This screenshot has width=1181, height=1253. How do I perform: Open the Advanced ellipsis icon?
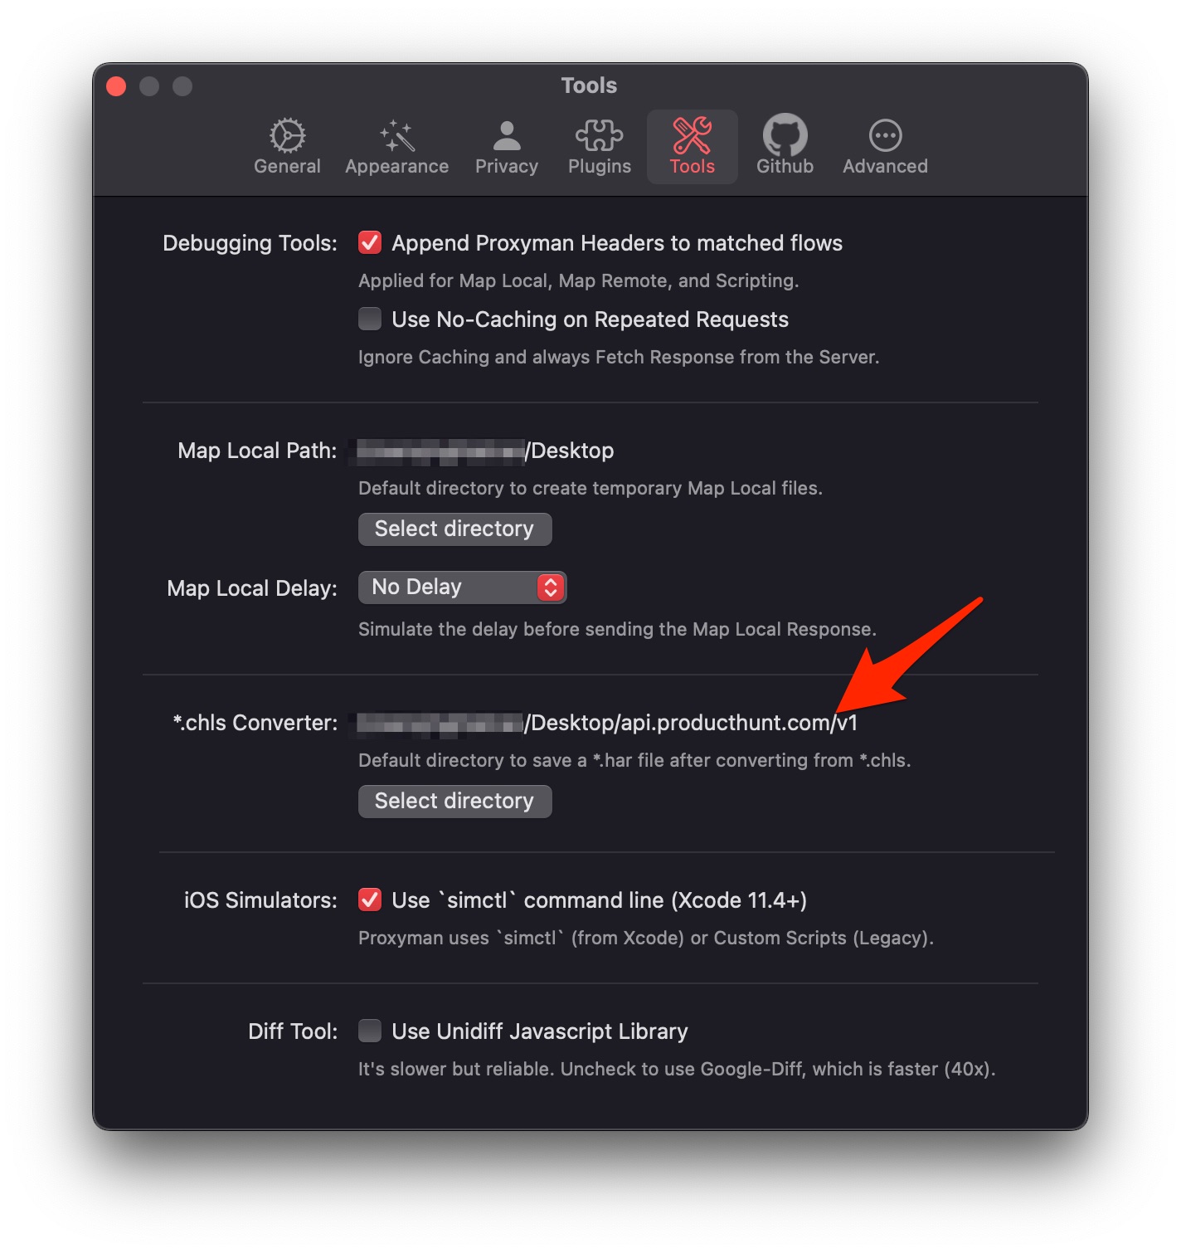coord(885,135)
